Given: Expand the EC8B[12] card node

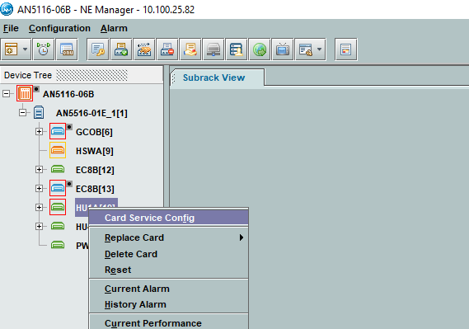Looking at the screenshot, I should [x=39, y=170].
